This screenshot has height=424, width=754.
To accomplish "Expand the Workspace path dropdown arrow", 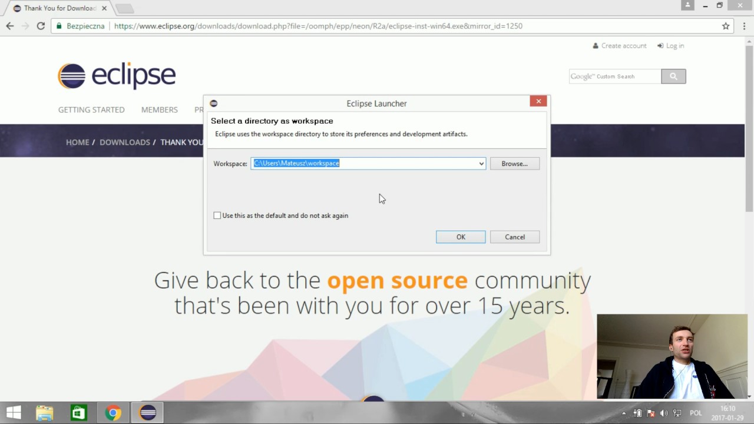I will (481, 164).
